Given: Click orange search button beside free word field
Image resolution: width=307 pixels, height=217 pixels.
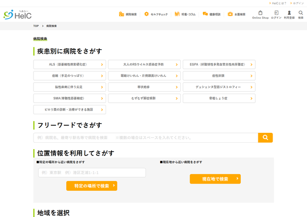Looking at the screenshot, I should (x=265, y=138).
